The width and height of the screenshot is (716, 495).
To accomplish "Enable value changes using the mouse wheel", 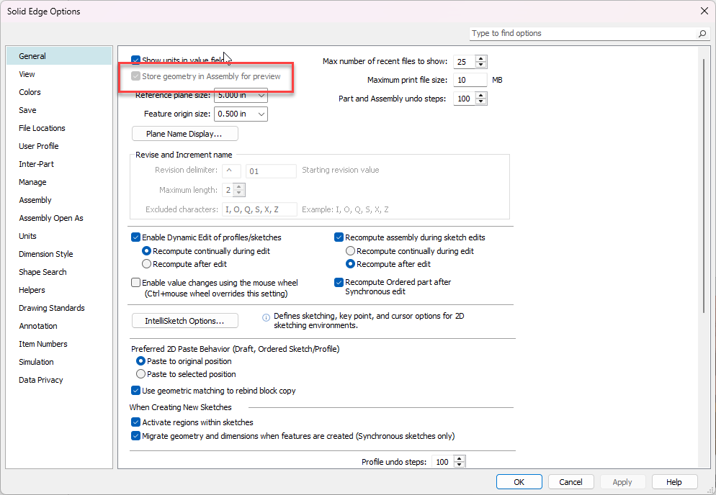I will (x=135, y=283).
